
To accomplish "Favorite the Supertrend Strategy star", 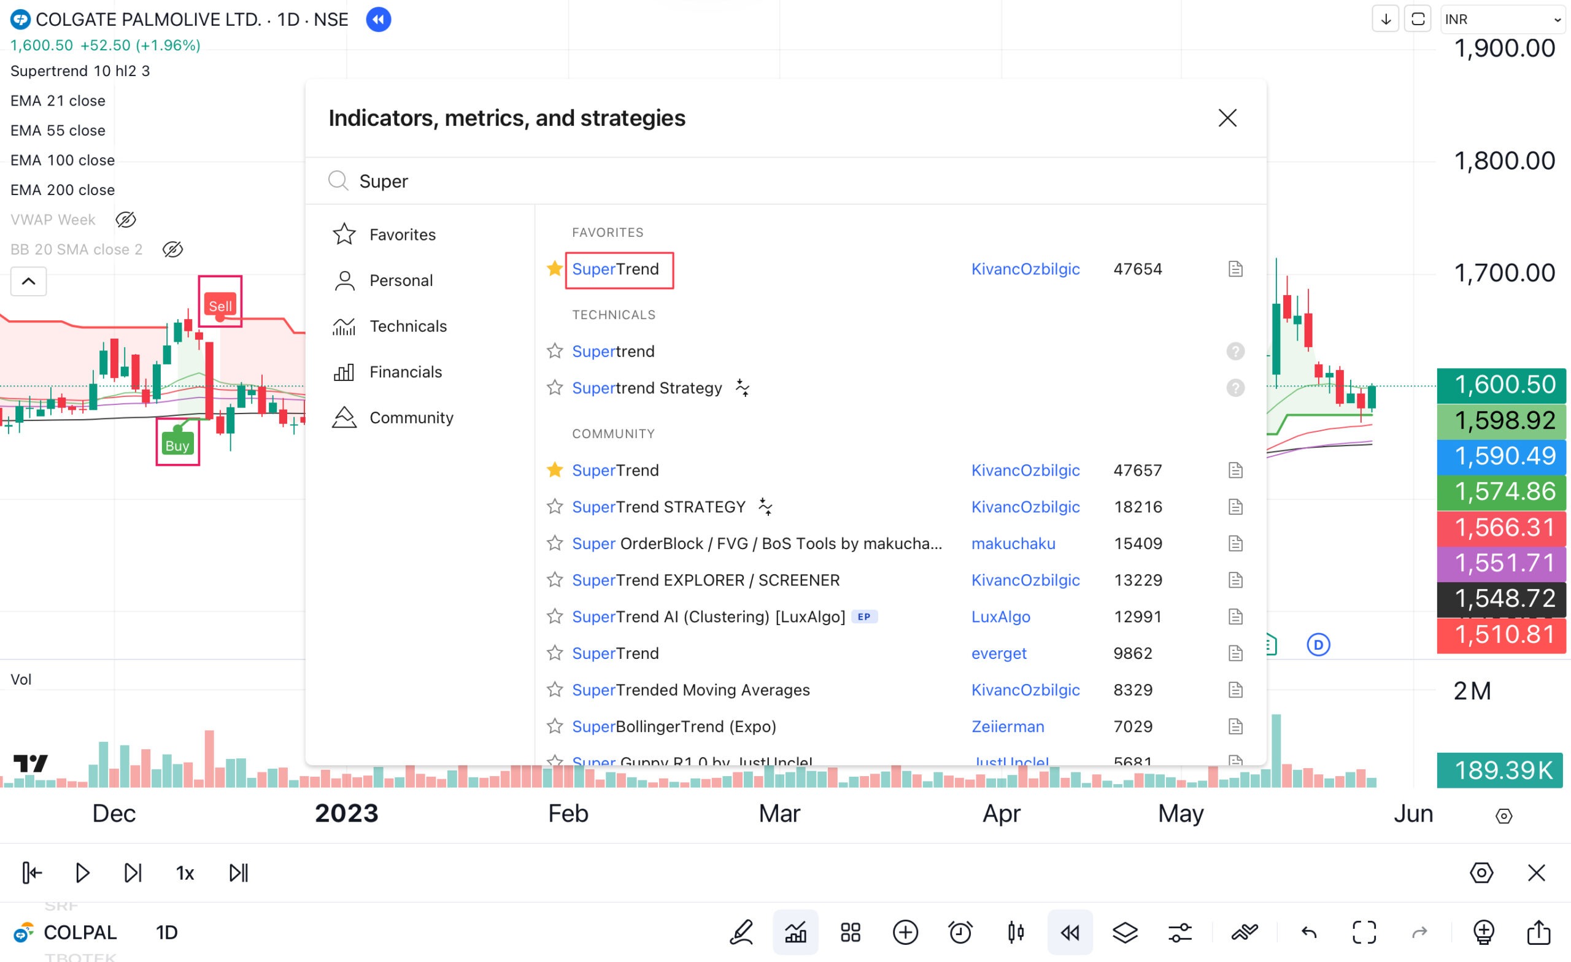I will [555, 388].
